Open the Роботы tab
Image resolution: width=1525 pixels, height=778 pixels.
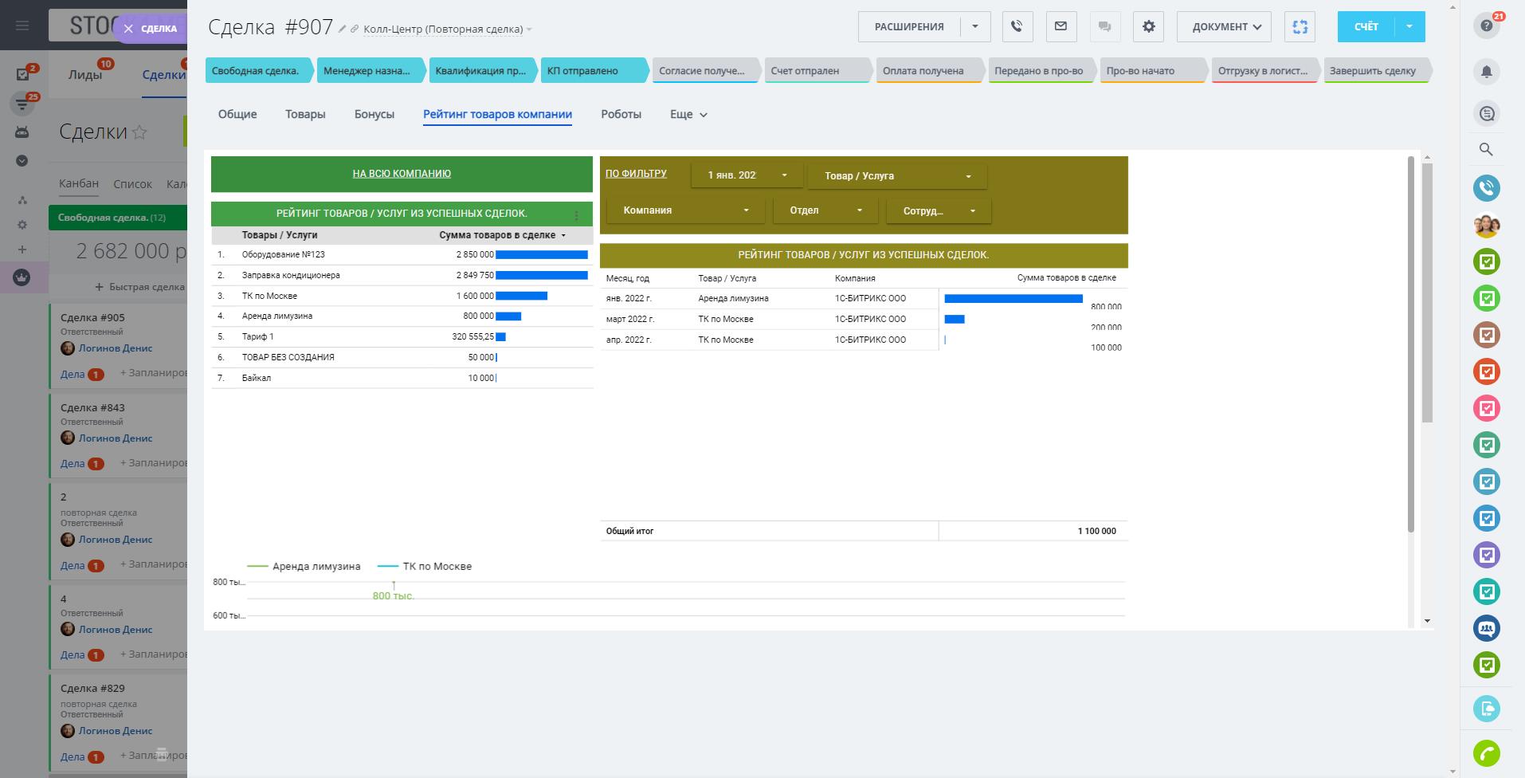click(x=621, y=114)
